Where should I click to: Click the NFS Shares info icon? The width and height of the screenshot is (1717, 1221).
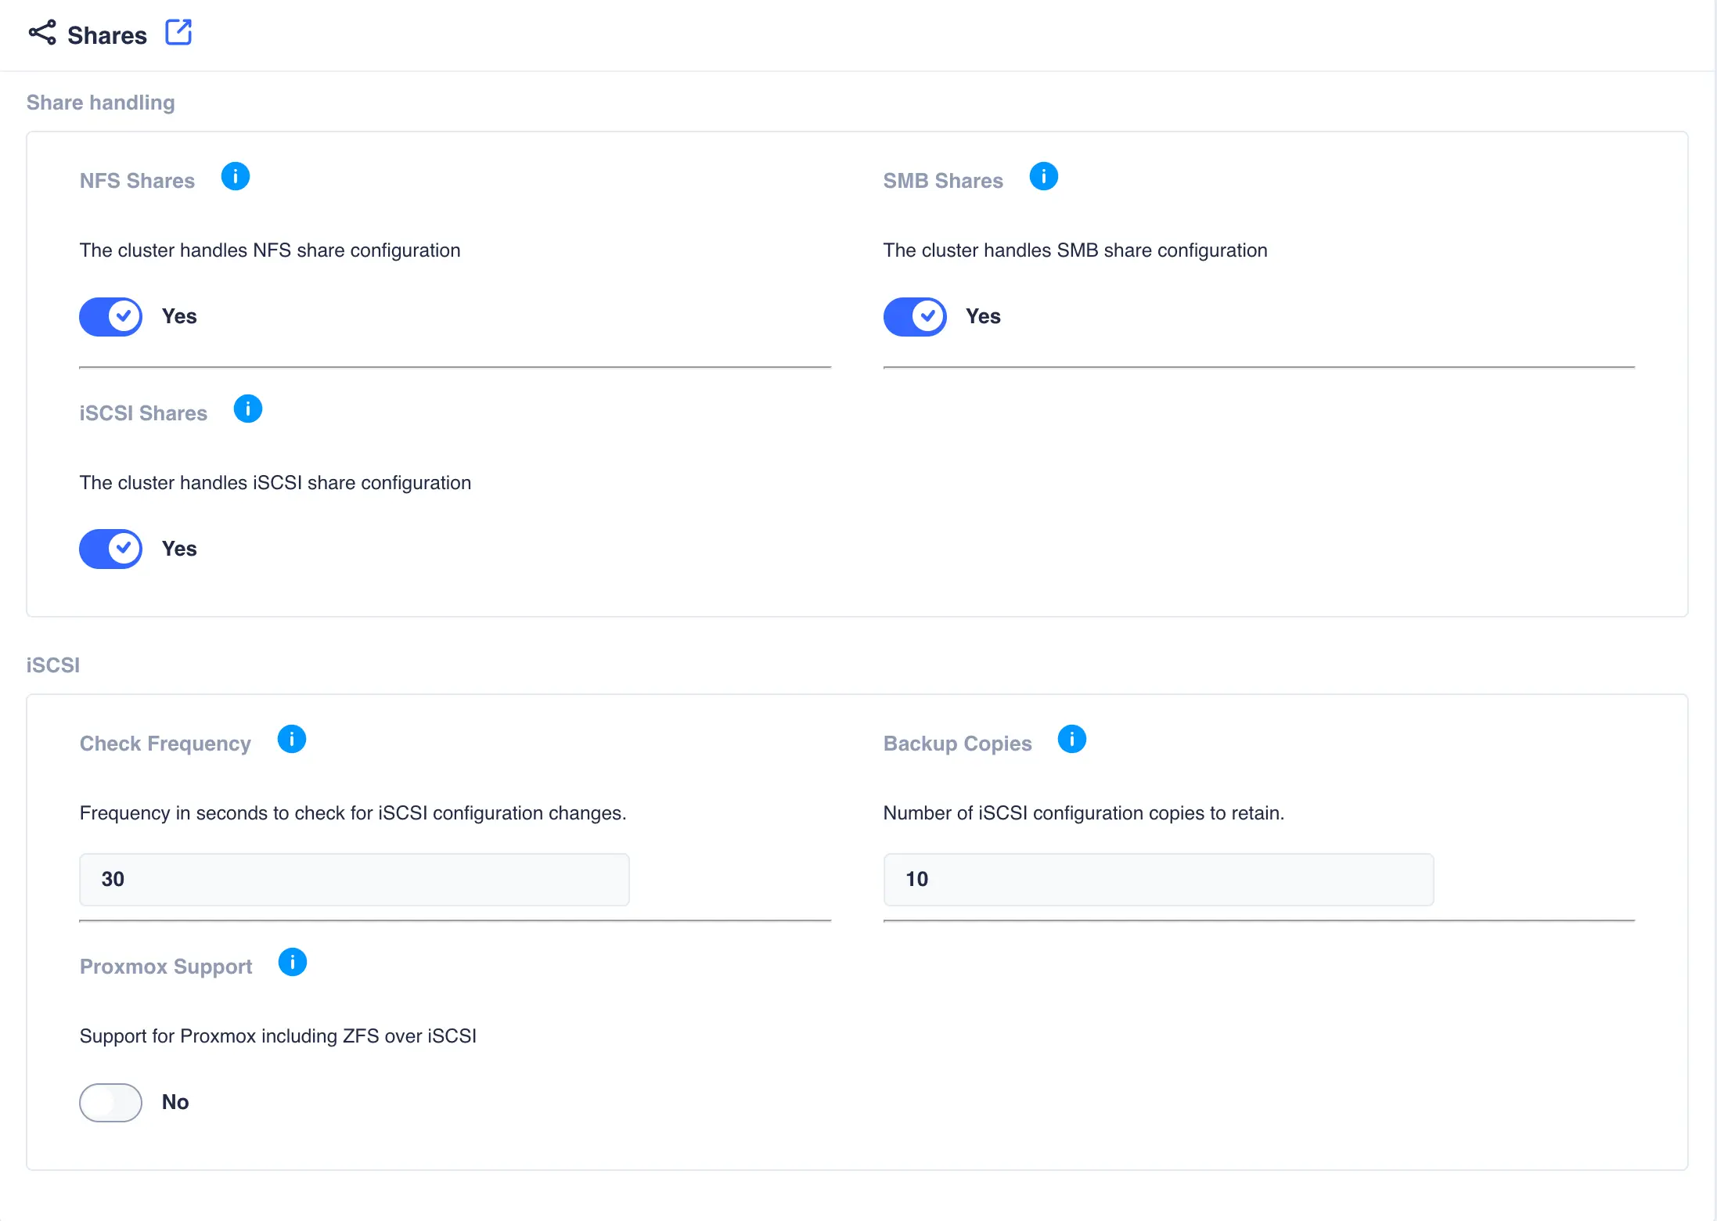(x=236, y=176)
